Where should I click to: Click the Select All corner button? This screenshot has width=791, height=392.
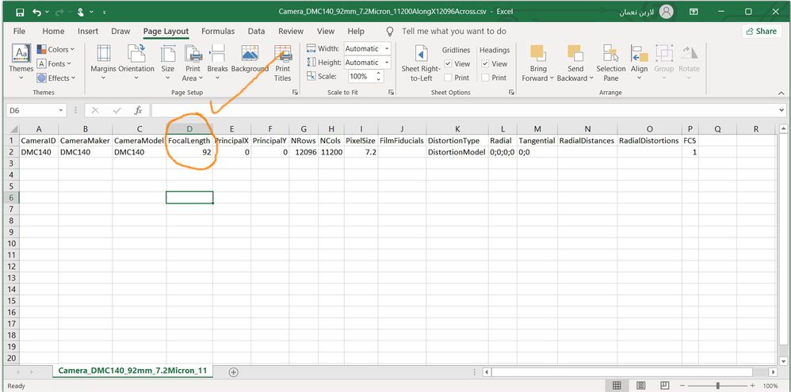(x=12, y=129)
